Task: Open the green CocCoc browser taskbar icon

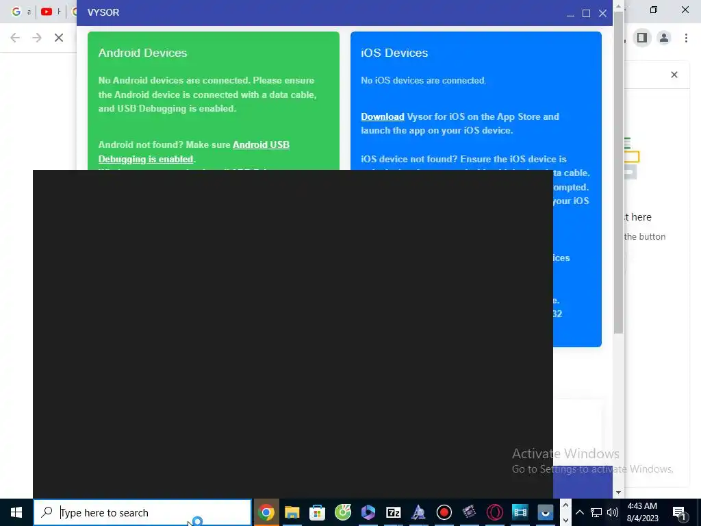Action: point(343,512)
